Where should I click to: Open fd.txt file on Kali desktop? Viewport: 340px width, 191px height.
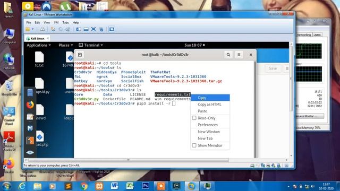[x=39, y=59]
